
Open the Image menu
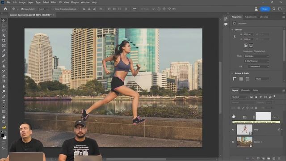point(22,2)
